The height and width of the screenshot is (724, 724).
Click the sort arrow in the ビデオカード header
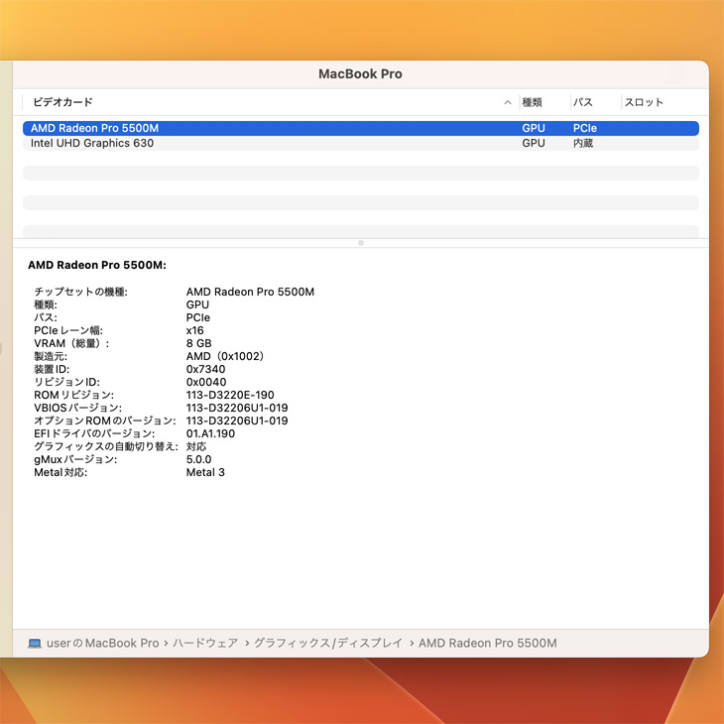[x=508, y=102]
